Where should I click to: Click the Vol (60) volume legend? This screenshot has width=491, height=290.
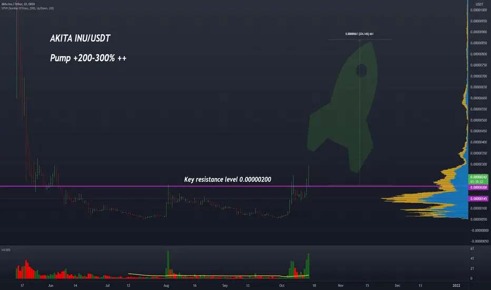(6, 250)
